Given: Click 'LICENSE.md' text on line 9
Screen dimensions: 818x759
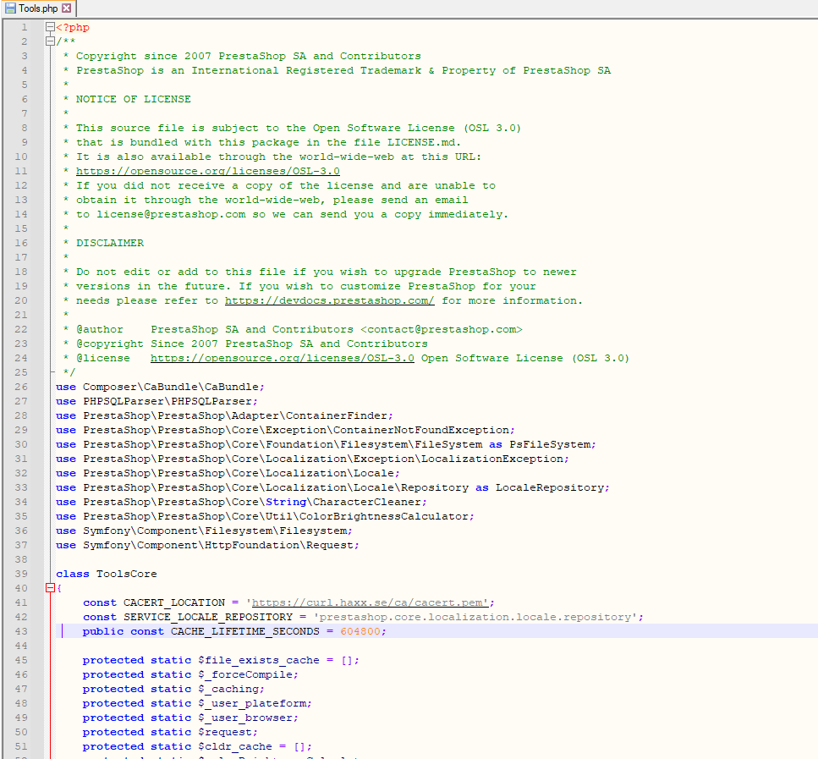Looking at the screenshot, I should point(420,142).
